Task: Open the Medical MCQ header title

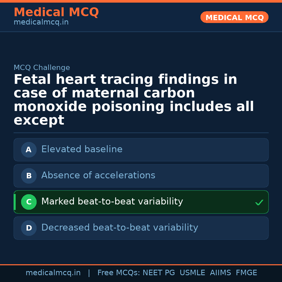Action: [56, 12]
